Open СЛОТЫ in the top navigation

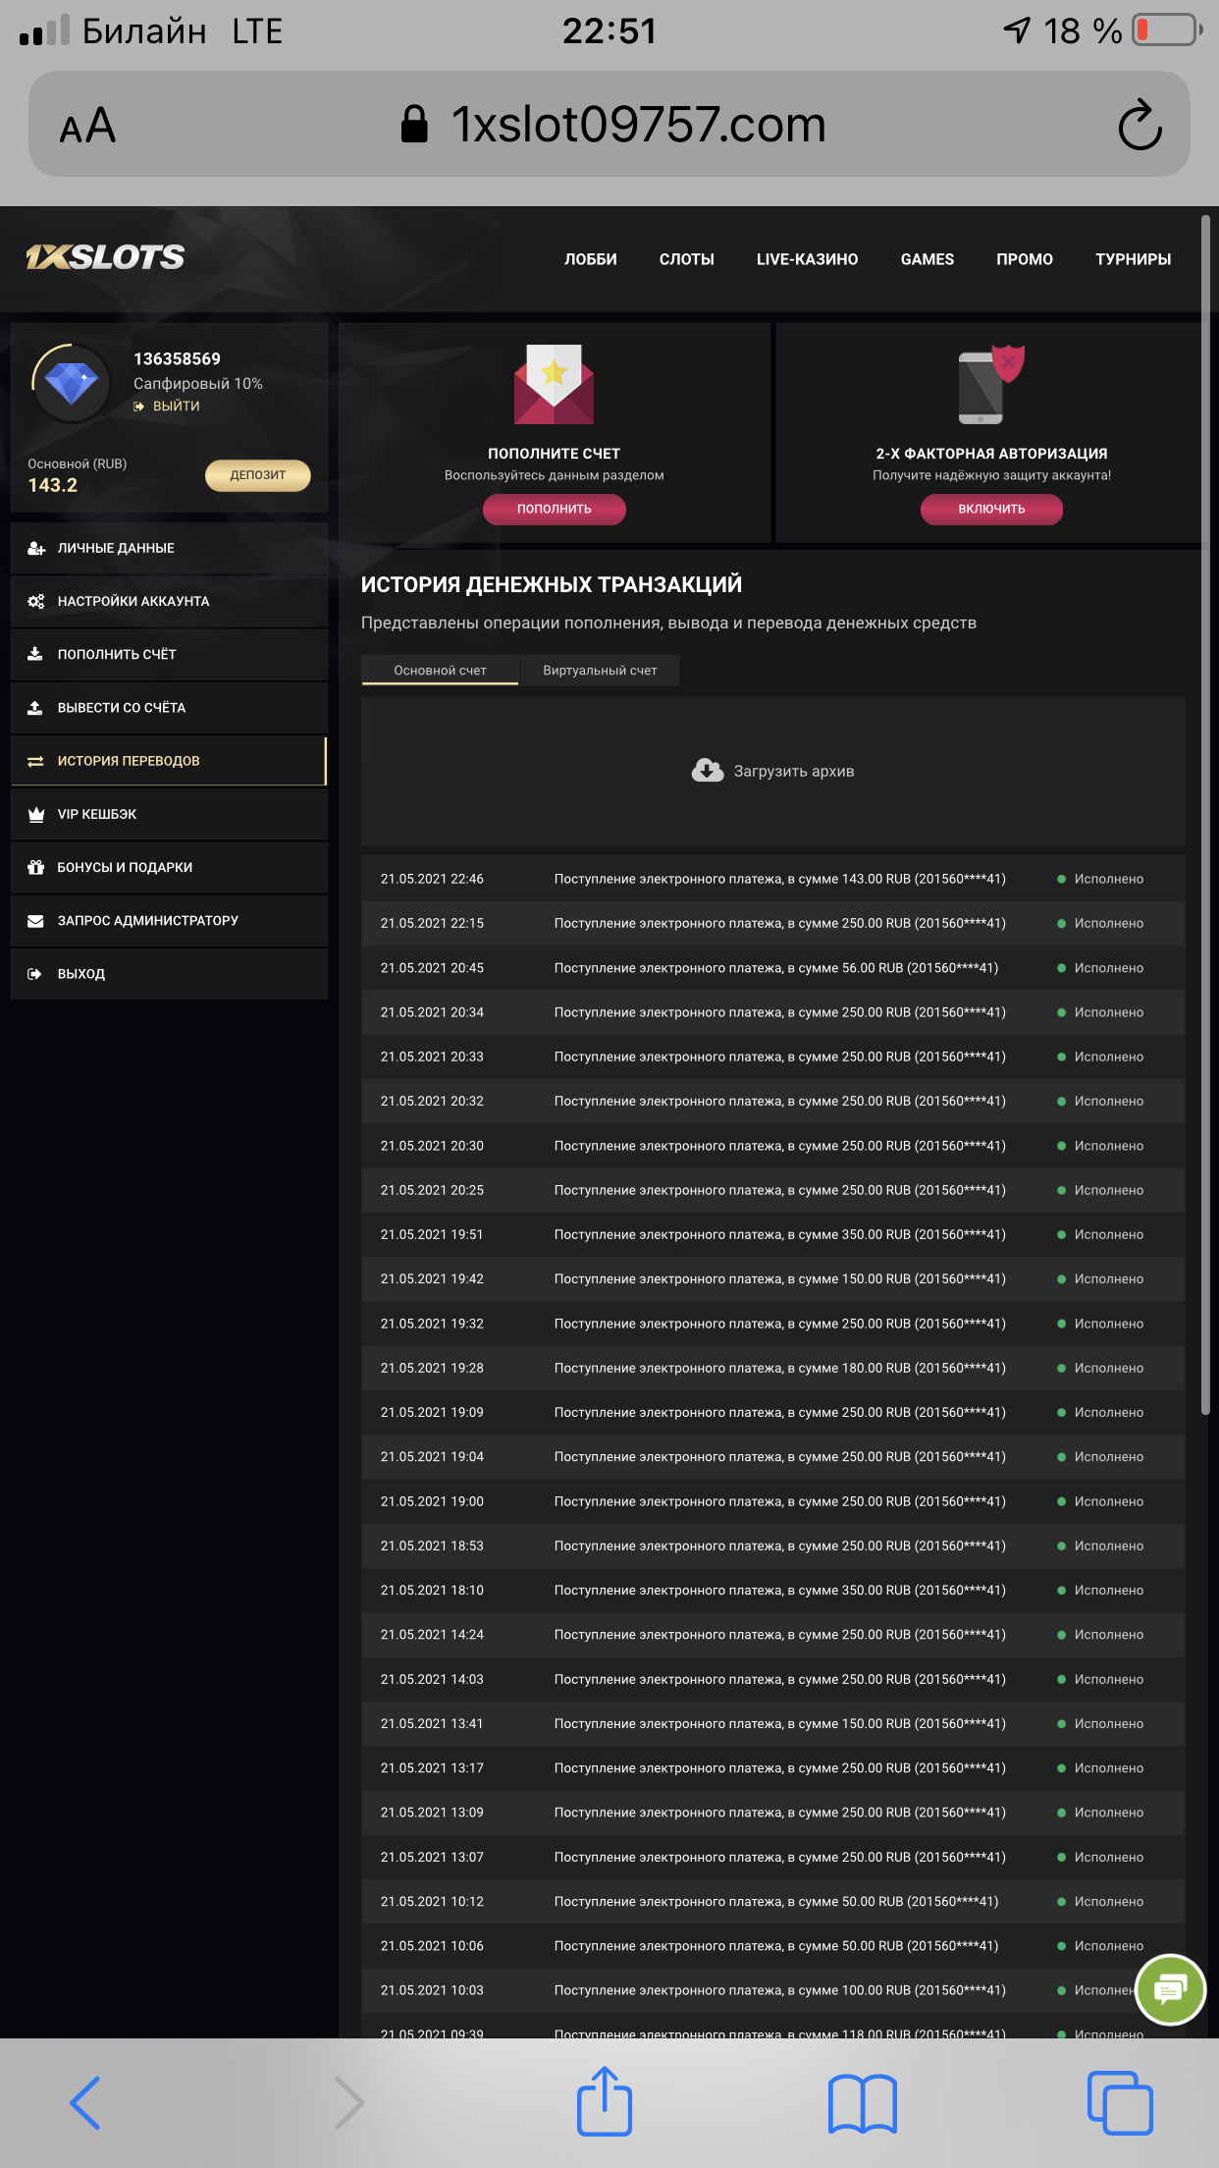coord(687,259)
